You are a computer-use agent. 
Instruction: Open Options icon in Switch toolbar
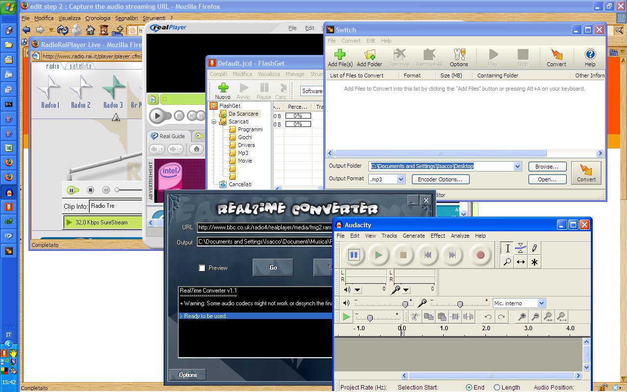(459, 58)
